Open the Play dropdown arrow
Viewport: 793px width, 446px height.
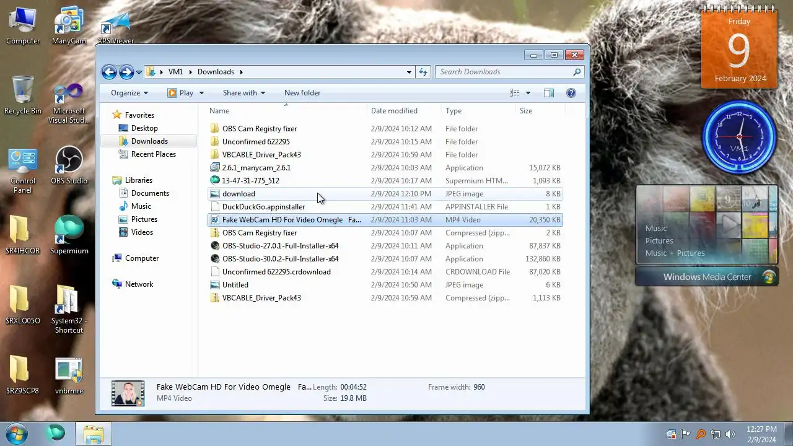point(201,93)
